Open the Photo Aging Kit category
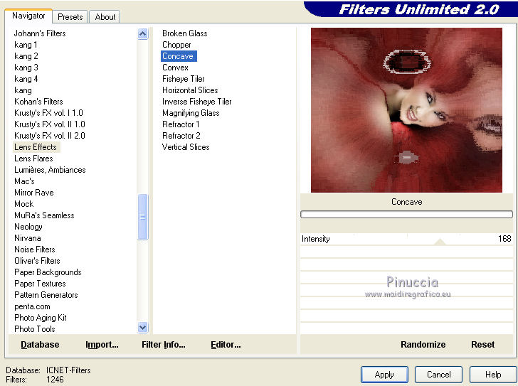The height and width of the screenshot is (386, 518). (x=41, y=318)
